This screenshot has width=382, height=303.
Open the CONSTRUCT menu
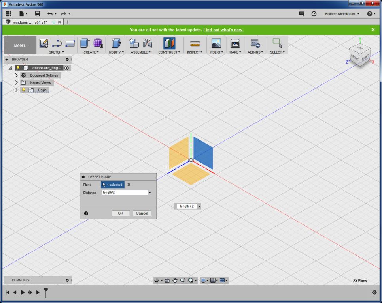169,52
